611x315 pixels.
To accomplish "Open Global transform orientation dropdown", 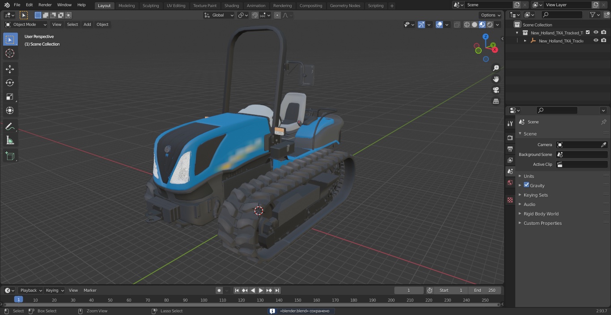I will [219, 15].
